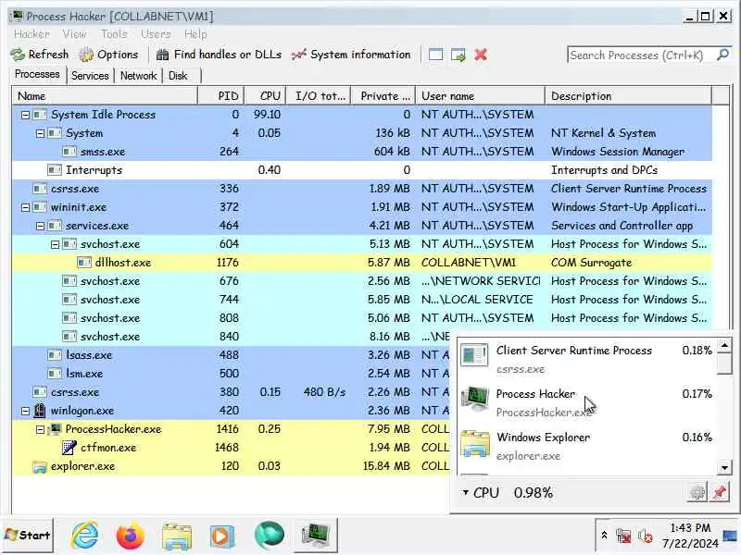The height and width of the screenshot is (555, 741).
Task: Open the Tools menu
Action: point(114,34)
